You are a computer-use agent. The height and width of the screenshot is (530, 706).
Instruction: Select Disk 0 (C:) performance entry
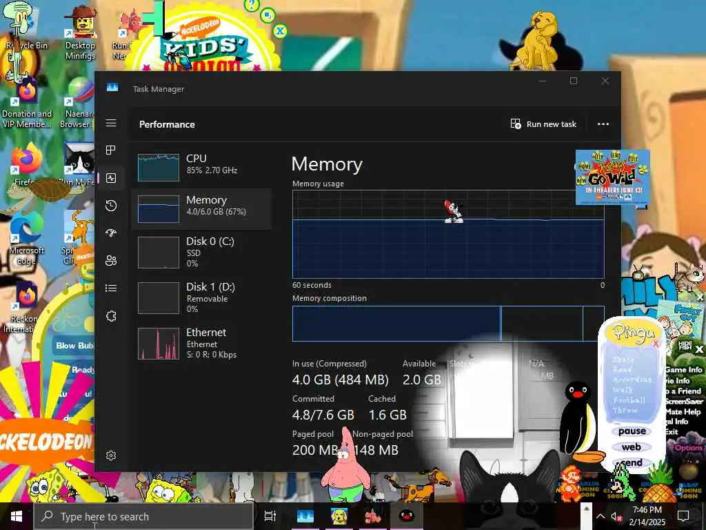tap(201, 252)
